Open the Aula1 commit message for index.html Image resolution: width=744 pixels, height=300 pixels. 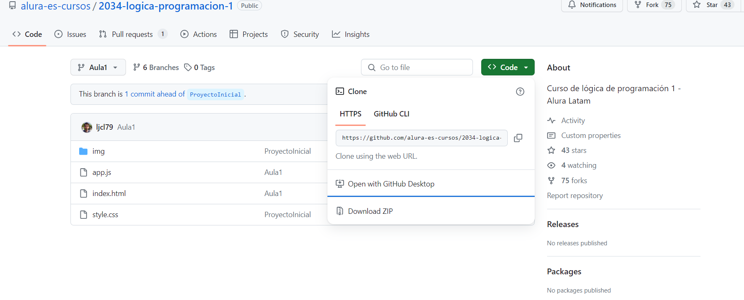click(x=273, y=194)
